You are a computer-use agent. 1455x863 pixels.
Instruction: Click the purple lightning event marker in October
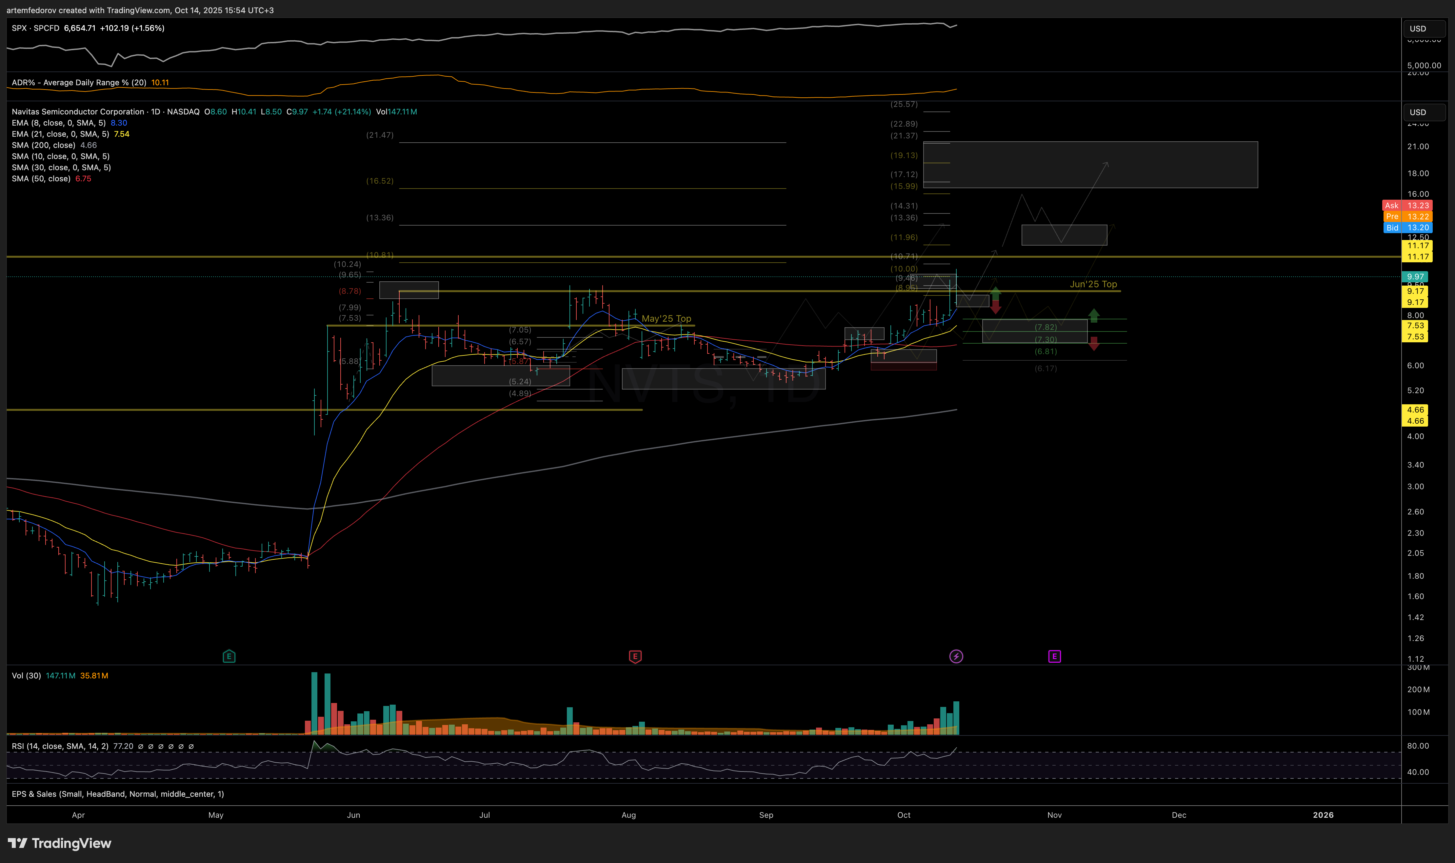point(956,656)
